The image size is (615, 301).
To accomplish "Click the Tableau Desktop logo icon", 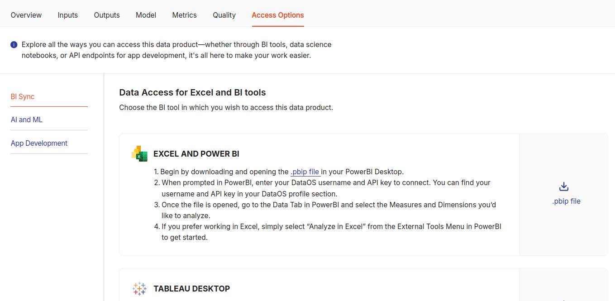I will point(139,288).
